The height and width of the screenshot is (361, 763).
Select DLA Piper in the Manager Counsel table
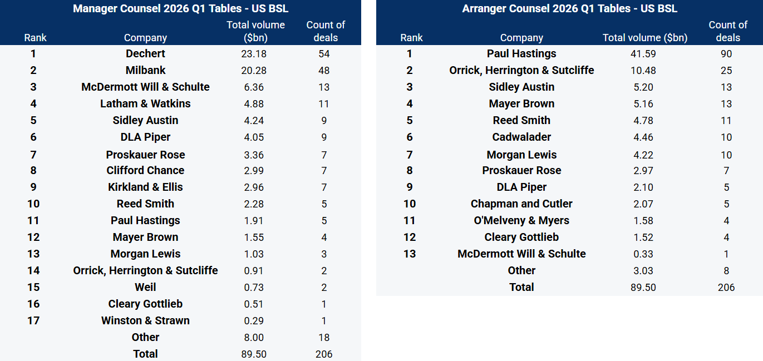pos(145,137)
